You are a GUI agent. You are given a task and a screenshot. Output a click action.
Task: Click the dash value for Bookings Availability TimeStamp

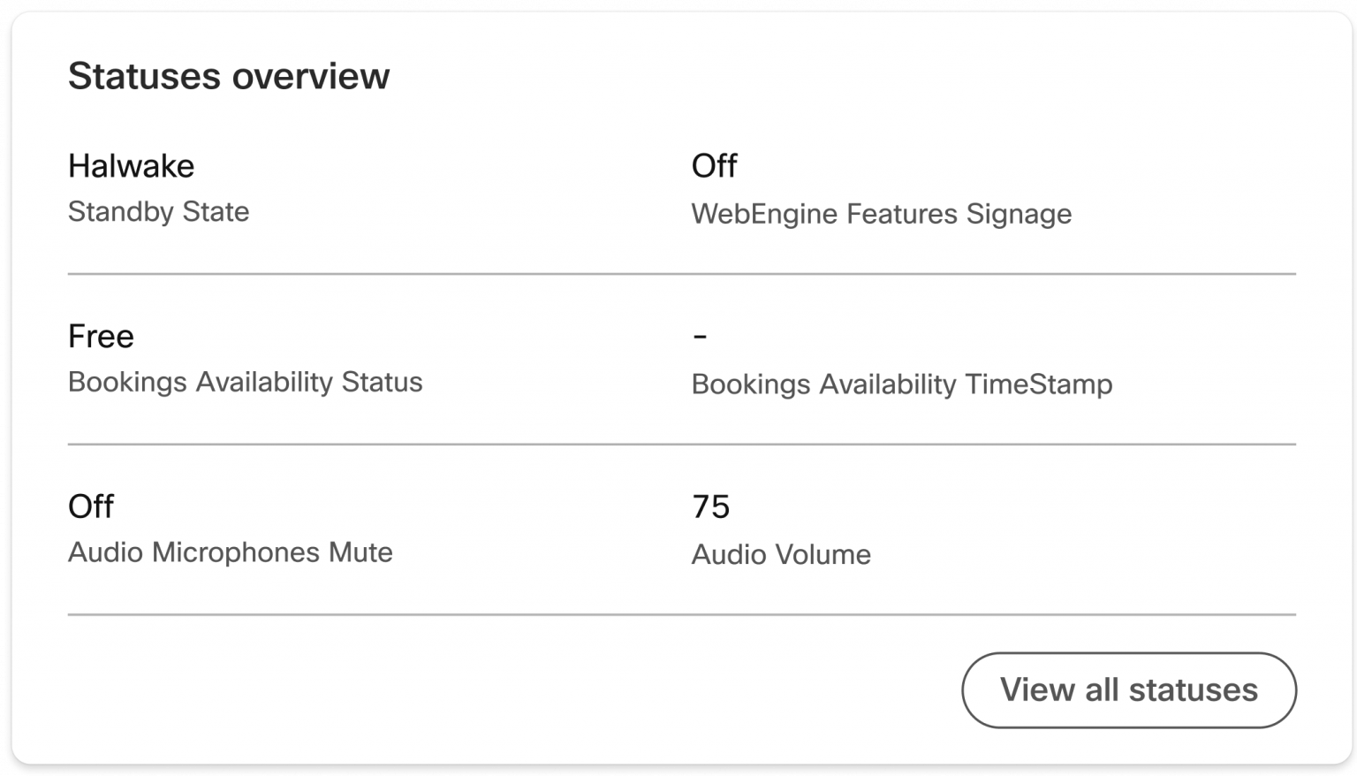pos(699,337)
